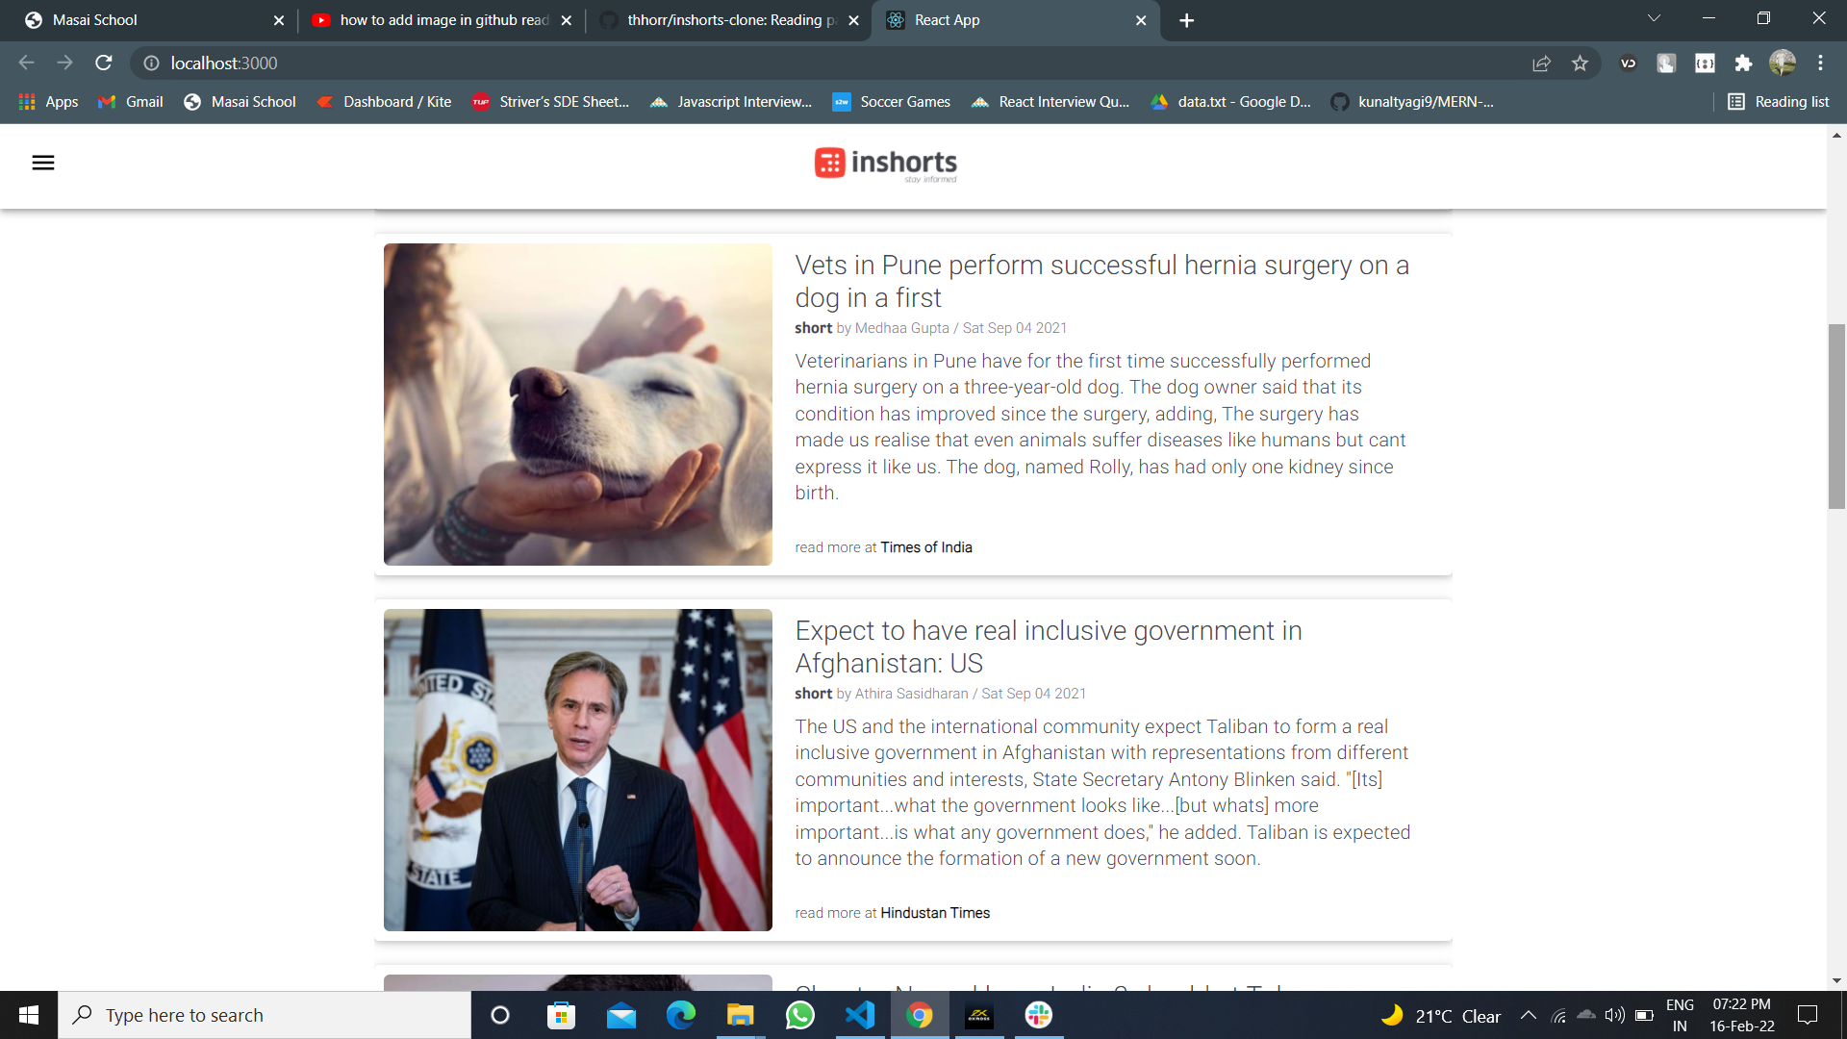Open WhatsApp from the taskbar
The height and width of the screenshot is (1039, 1847).
tap(799, 1015)
